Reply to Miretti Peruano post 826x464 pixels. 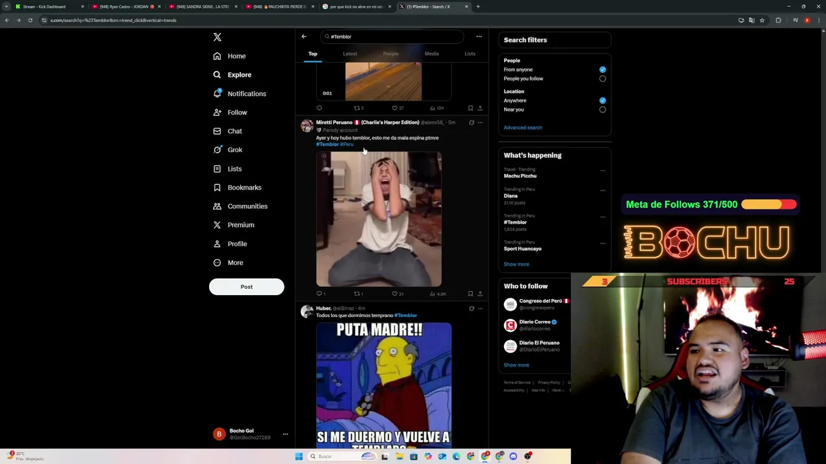coord(319,294)
